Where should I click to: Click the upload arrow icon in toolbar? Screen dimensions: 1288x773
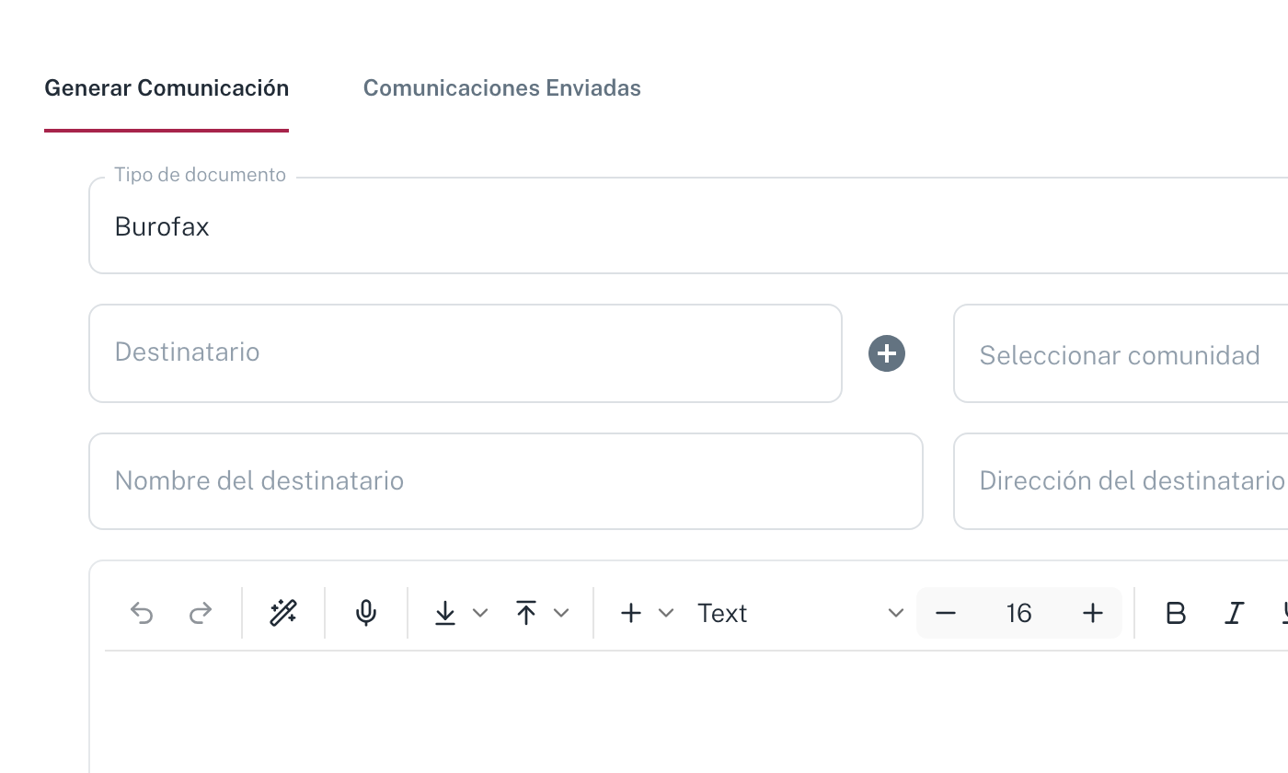pos(526,613)
